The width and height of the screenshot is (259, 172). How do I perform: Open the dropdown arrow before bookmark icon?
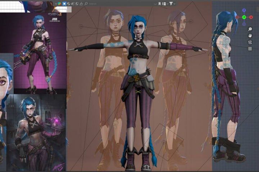point(155,4)
